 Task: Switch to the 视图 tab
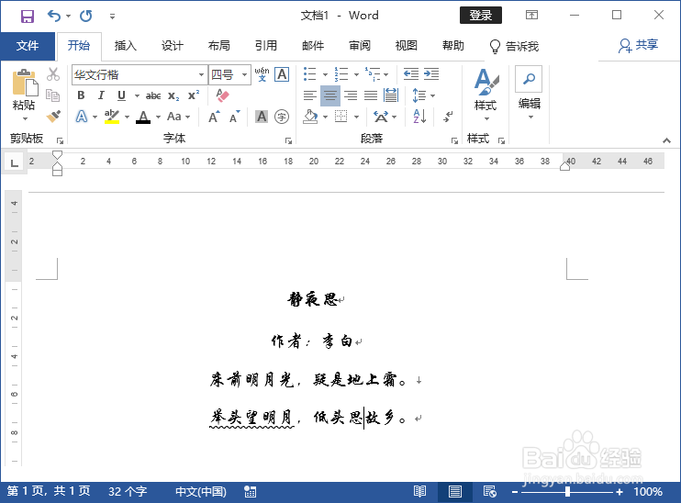[x=407, y=46]
